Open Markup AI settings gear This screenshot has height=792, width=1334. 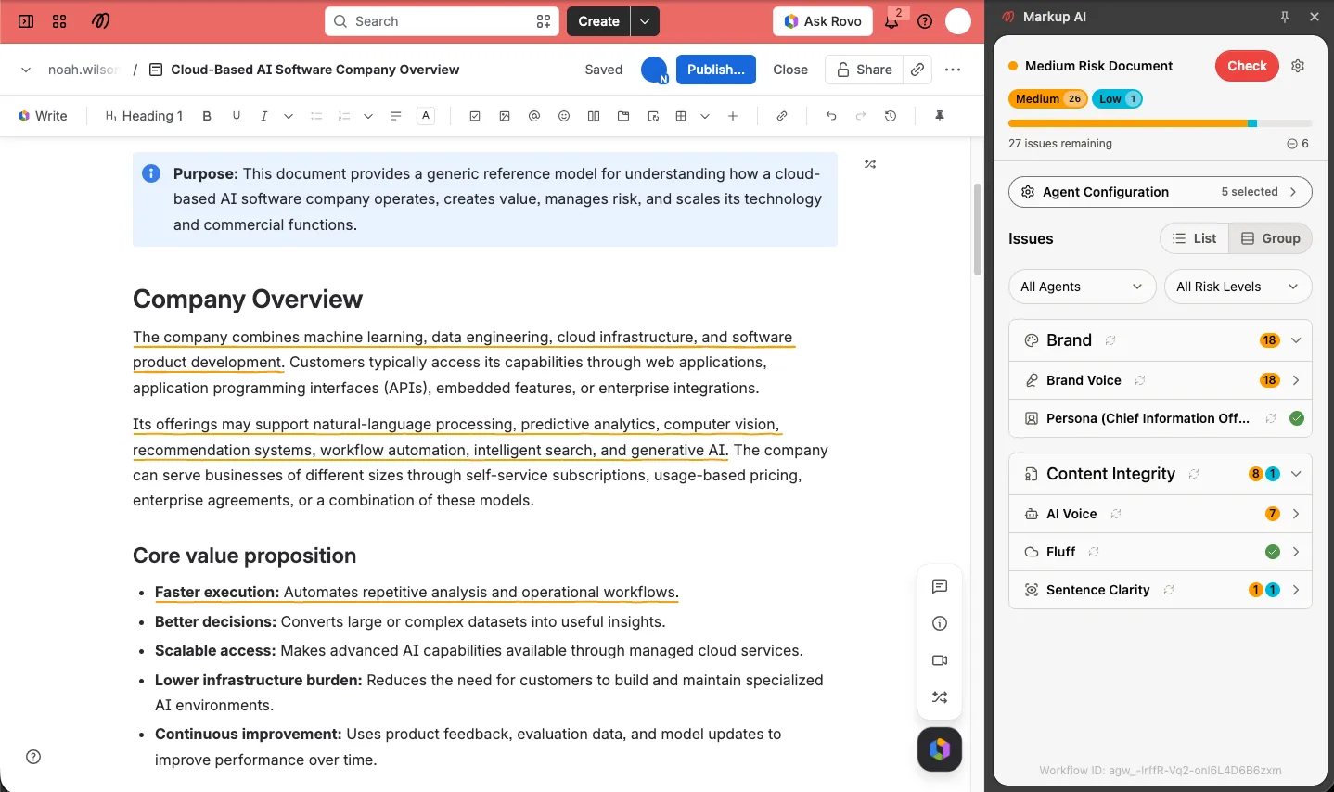tap(1298, 66)
